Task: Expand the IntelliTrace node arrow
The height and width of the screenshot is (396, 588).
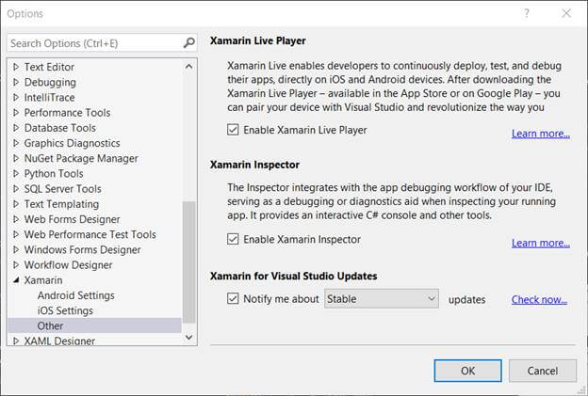Action: coord(16,97)
